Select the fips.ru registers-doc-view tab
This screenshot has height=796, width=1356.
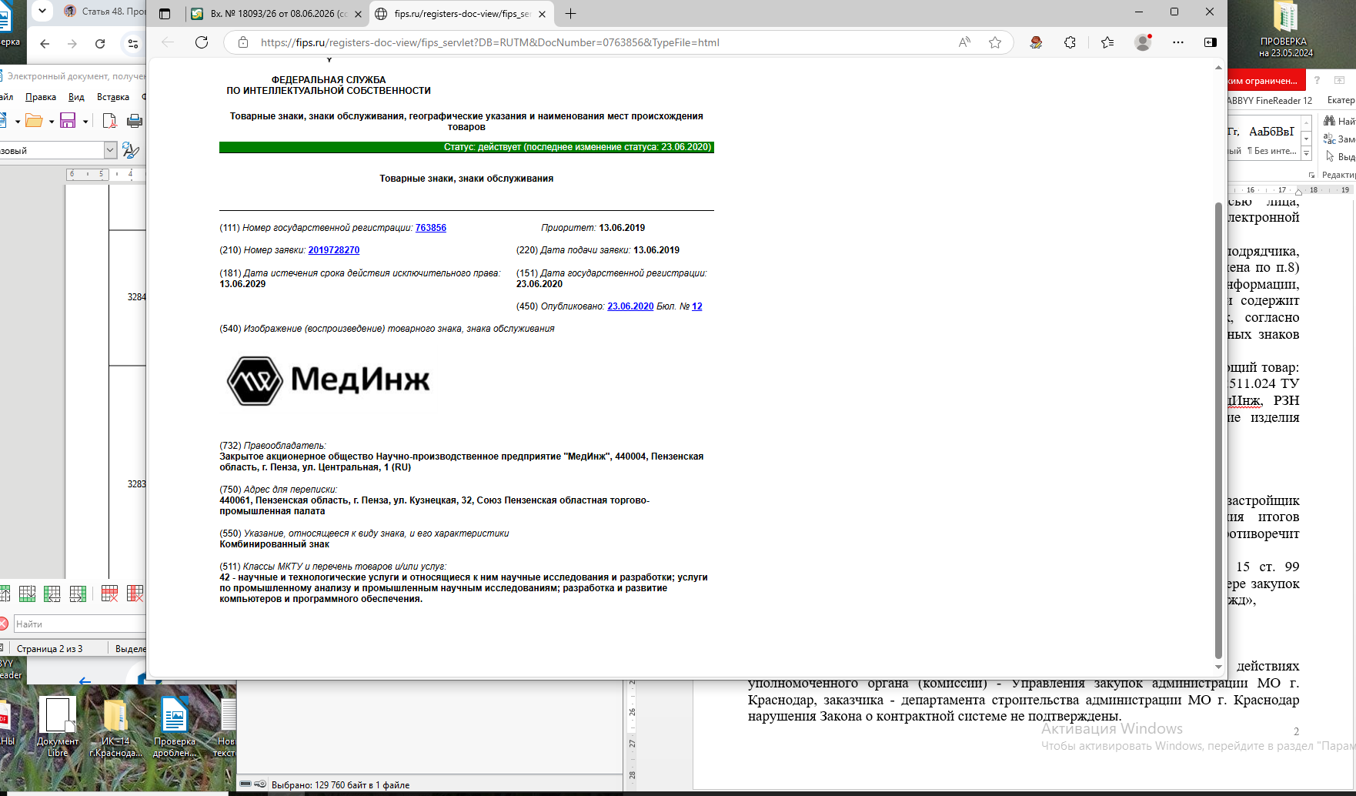click(x=462, y=14)
